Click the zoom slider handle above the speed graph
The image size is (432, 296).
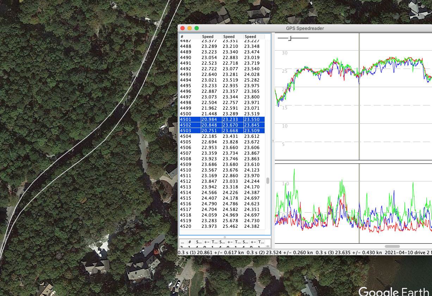(x=290, y=38)
